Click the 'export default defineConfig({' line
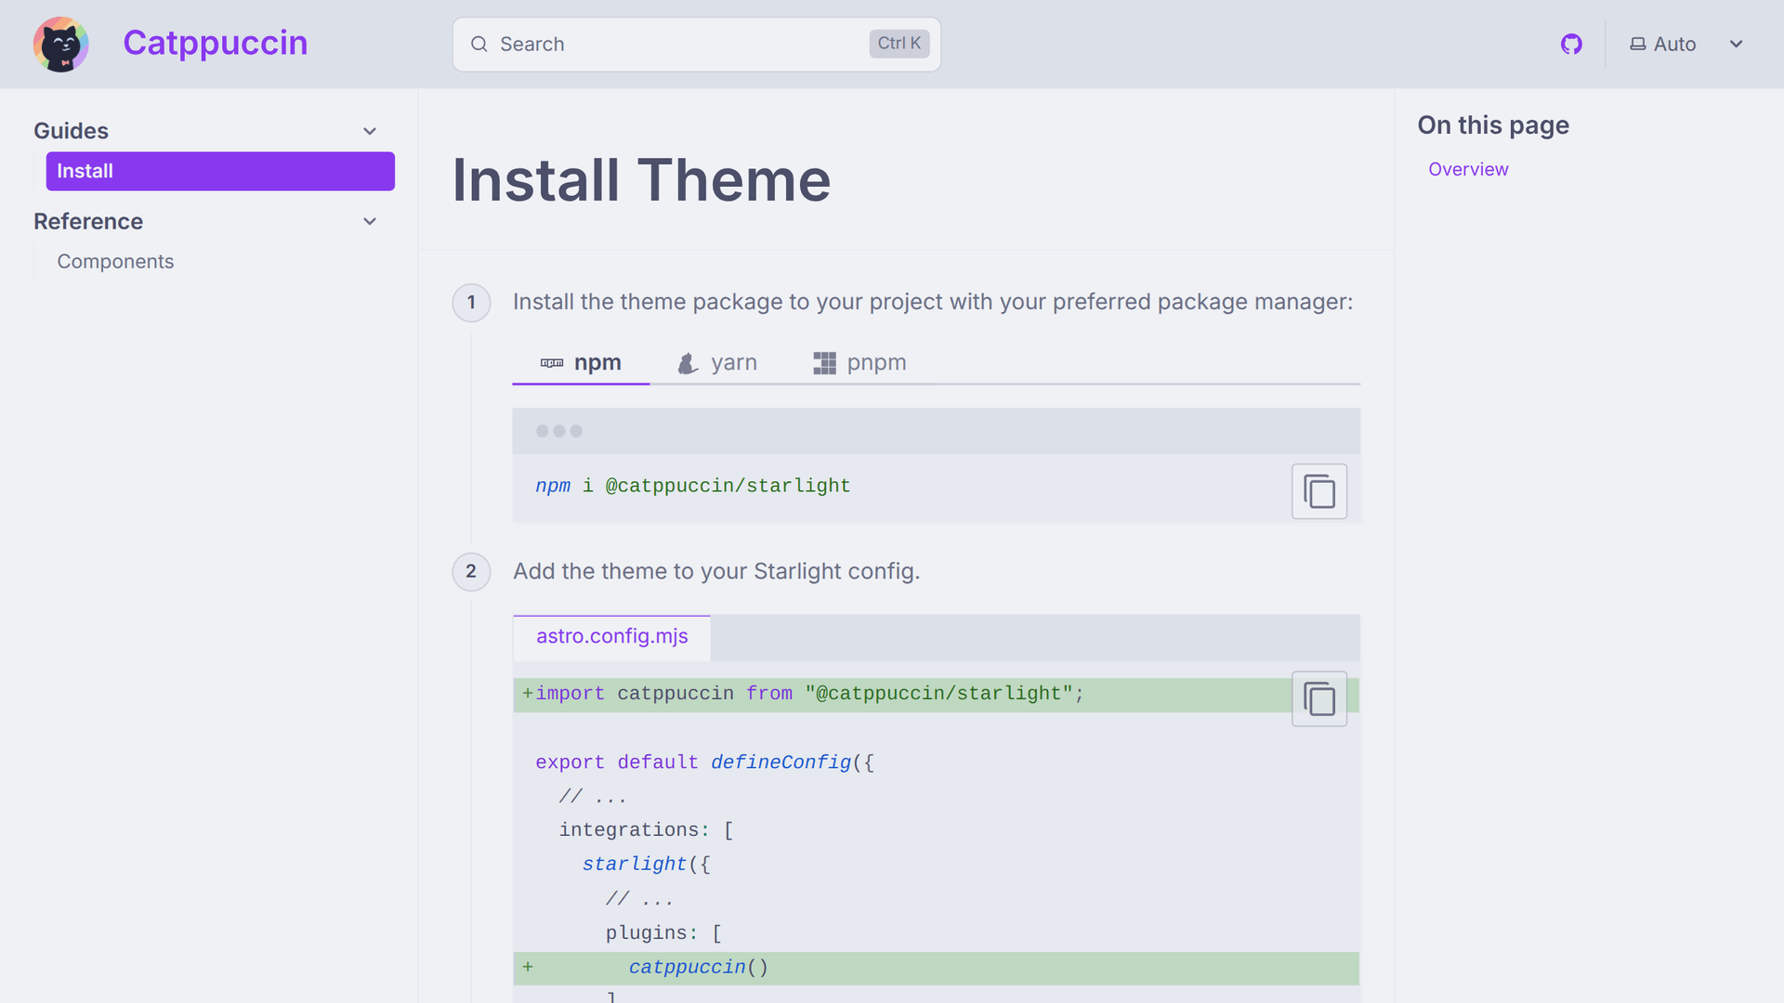The width and height of the screenshot is (1784, 1003). (704, 762)
